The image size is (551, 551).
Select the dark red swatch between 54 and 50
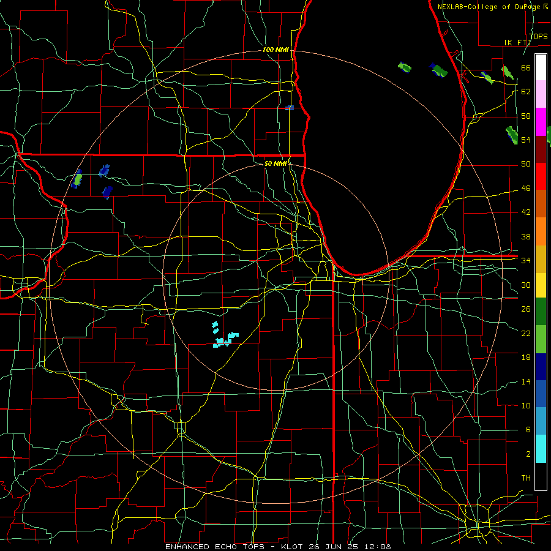pos(541,149)
